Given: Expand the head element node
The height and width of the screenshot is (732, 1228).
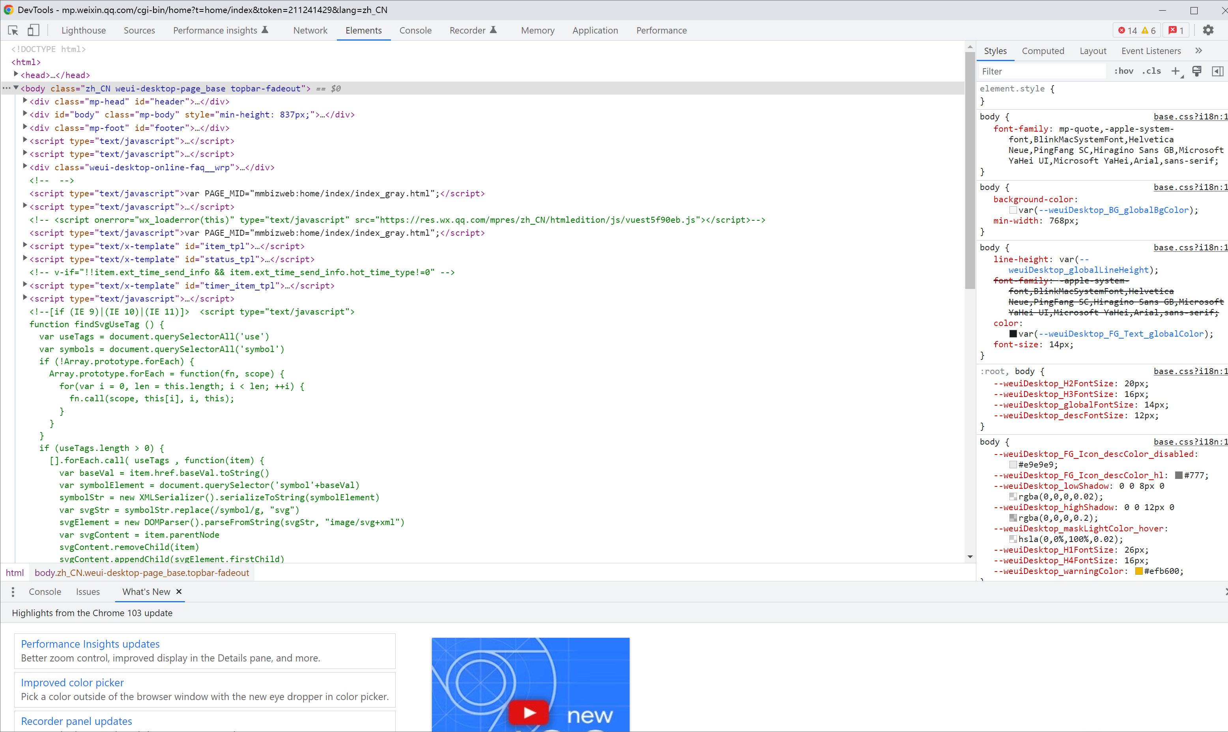Looking at the screenshot, I should pos(16,75).
